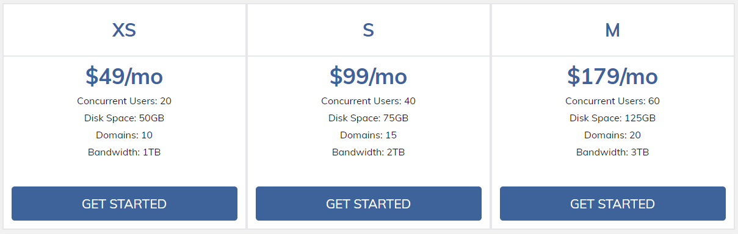
Task: Click Disk Space: 125GB text
Action: (612, 118)
